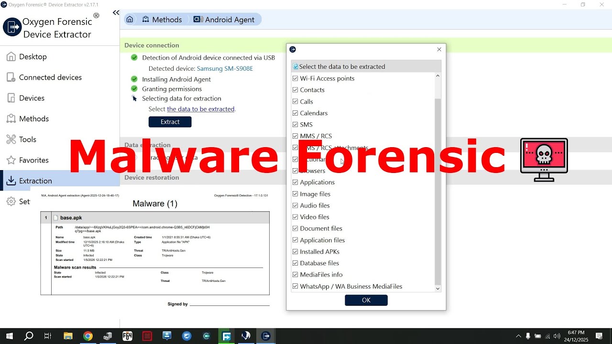
Task: Click the dialog list scroll-up arrow
Action: point(437,76)
